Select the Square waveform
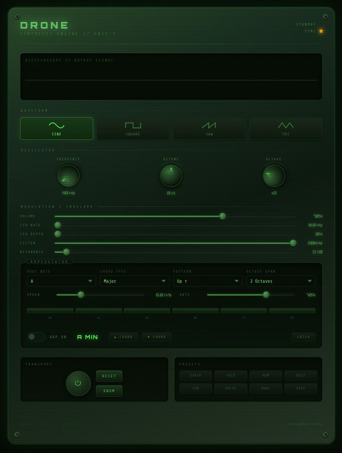 click(x=133, y=128)
